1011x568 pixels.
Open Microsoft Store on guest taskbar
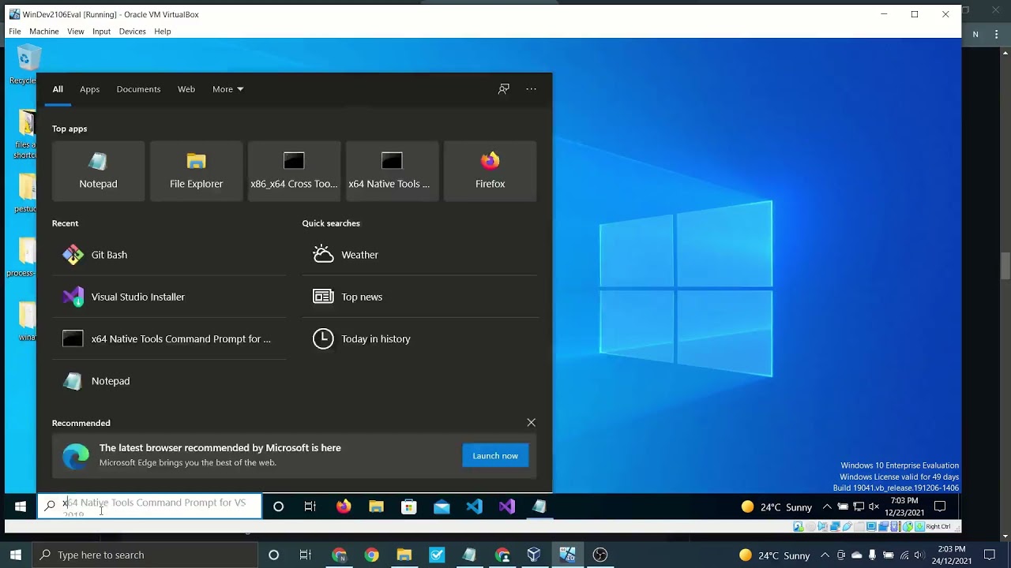(409, 506)
